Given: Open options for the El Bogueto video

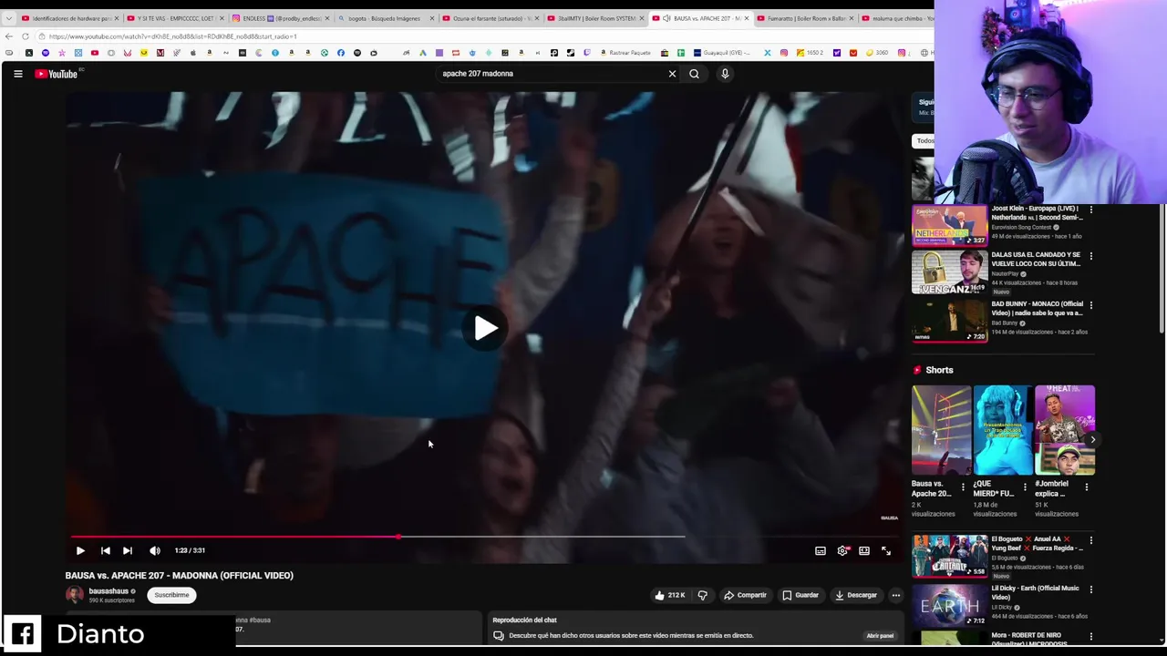Looking at the screenshot, I should (1090, 540).
